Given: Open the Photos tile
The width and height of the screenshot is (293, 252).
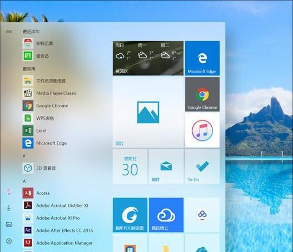Looking at the screenshot, I should coord(148,112).
